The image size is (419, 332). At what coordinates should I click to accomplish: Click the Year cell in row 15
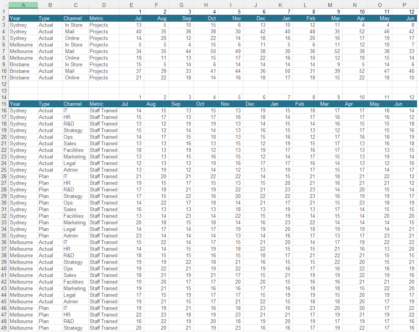coord(23,104)
